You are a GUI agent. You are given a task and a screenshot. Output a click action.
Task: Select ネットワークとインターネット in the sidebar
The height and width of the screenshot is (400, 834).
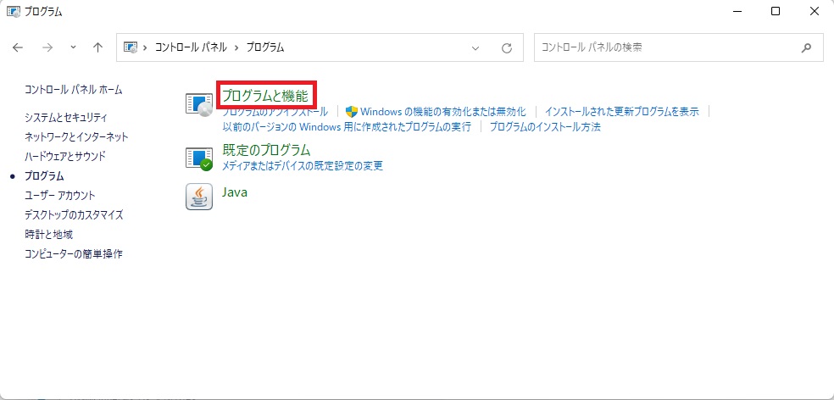coord(76,136)
